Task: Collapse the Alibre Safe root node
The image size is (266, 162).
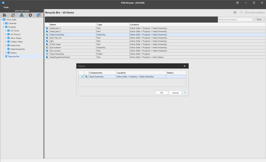Action: 2,20
